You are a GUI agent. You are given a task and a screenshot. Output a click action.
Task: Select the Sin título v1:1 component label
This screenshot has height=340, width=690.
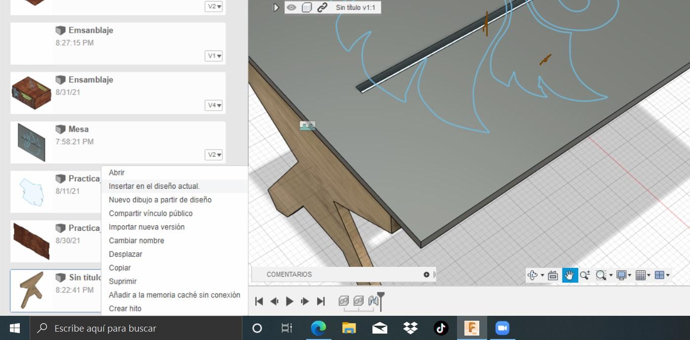356,7
